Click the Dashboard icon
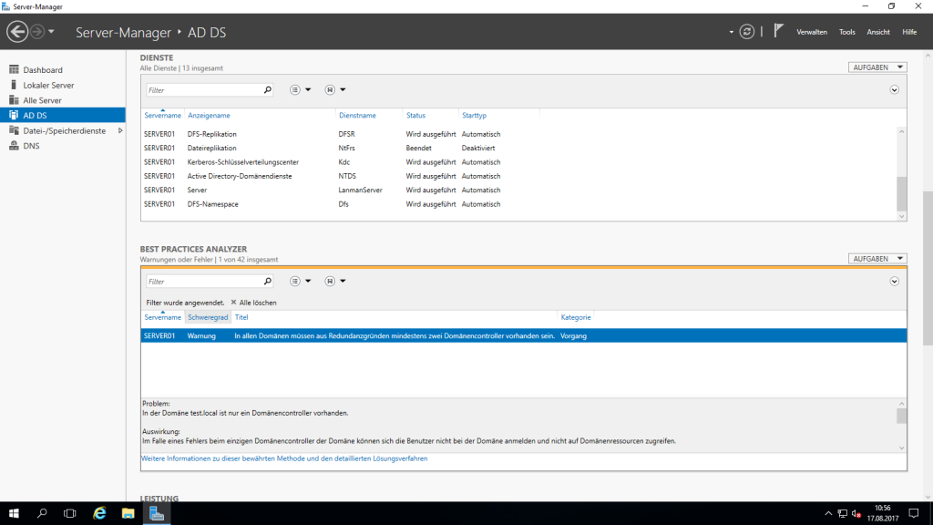This screenshot has height=525, width=933. click(14, 69)
